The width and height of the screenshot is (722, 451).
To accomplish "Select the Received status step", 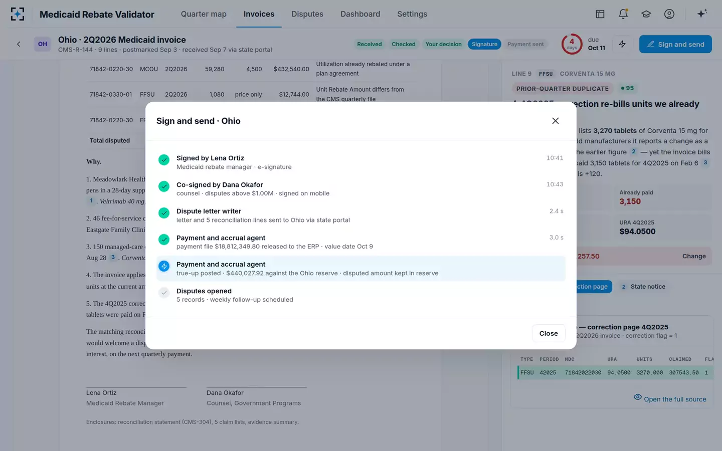I will pyautogui.click(x=370, y=44).
